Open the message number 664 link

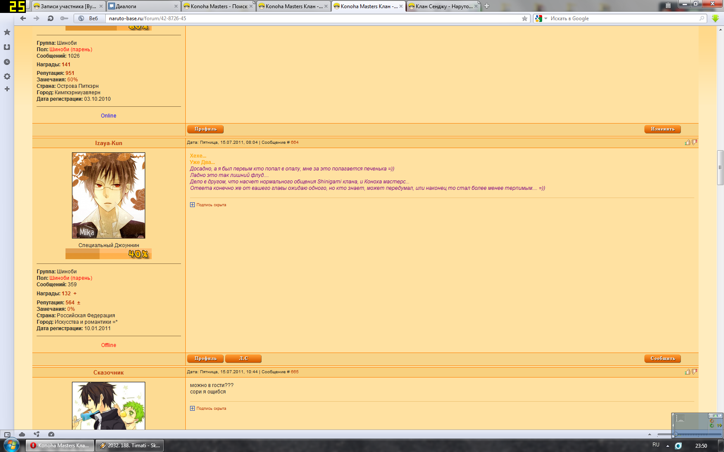coord(295,142)
